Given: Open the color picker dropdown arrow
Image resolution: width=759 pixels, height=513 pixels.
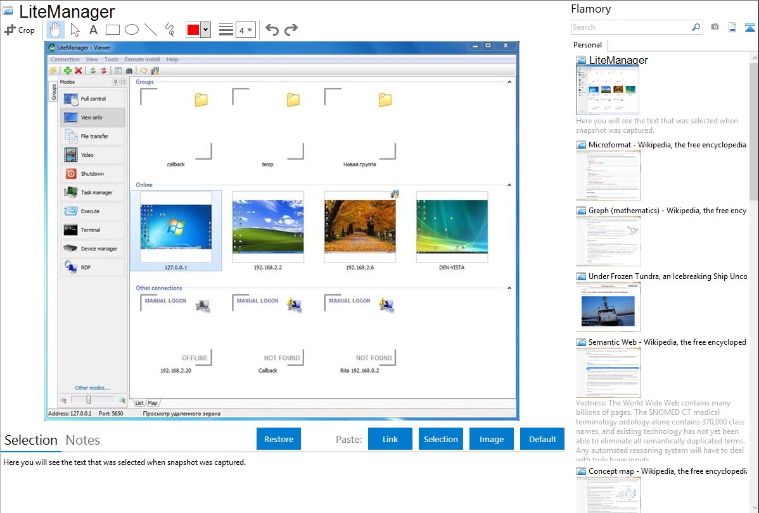Looking at the screenshot, I should point(205,30).
